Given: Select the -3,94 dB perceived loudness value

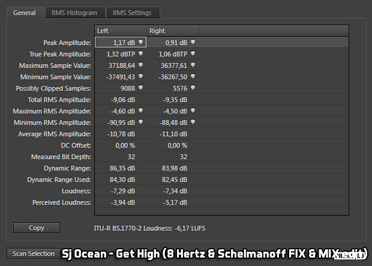Looking at the screenshot, I should click(123, 202).
